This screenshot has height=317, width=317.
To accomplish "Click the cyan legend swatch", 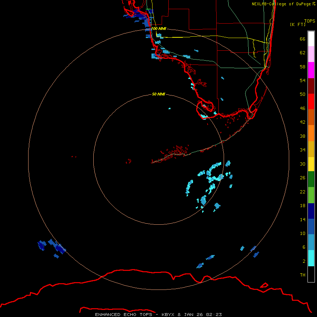I will click(x=311, y=258).
